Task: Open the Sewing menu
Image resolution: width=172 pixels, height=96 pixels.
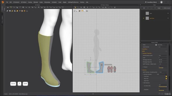Action: point(30,2)
